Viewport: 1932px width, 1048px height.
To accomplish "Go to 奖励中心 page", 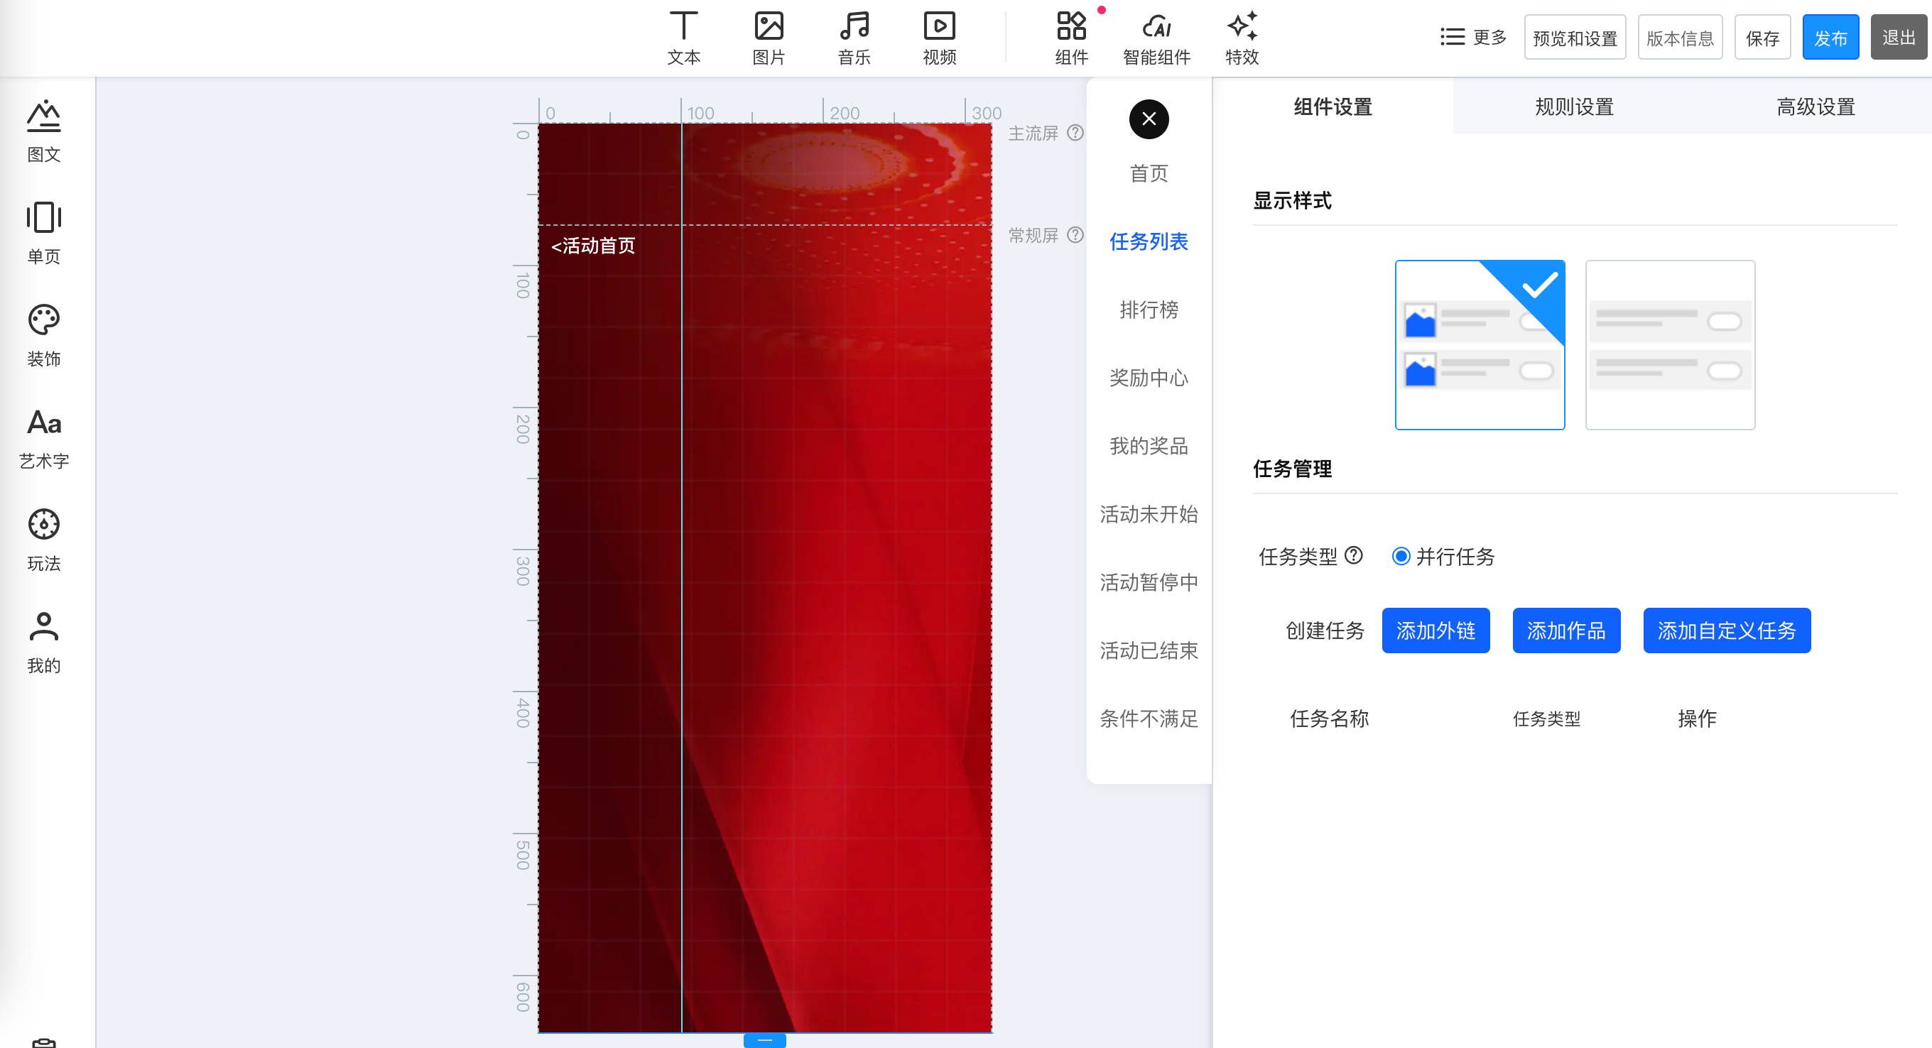I will click(x=1149, y=378).
